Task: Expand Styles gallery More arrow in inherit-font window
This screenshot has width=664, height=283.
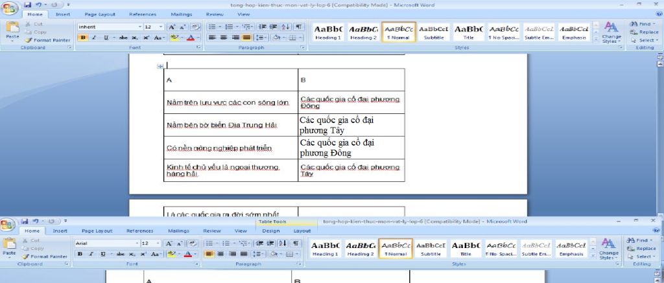Action: point(597,40)
